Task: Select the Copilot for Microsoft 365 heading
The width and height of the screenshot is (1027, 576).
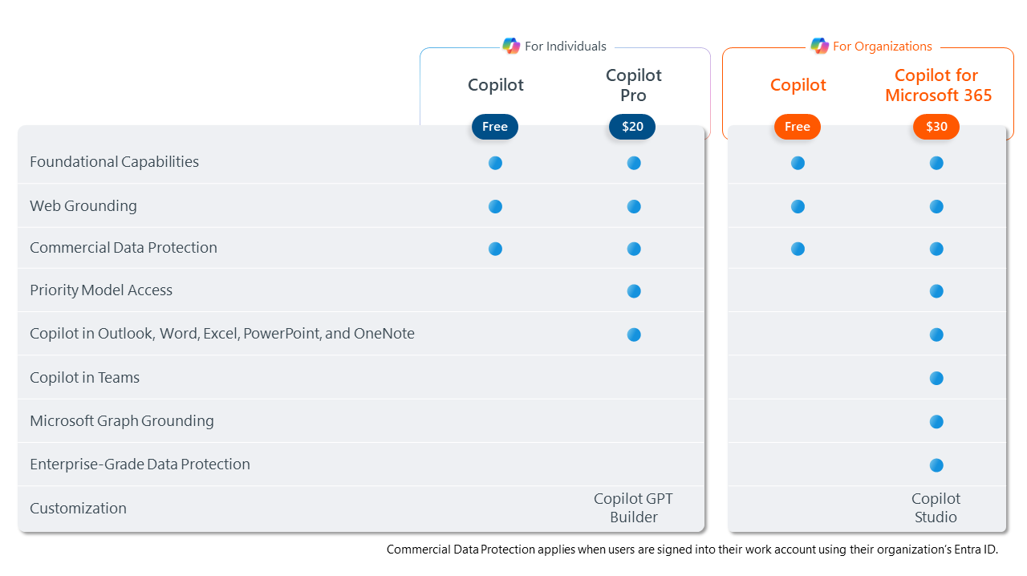Action: (938, 85)
